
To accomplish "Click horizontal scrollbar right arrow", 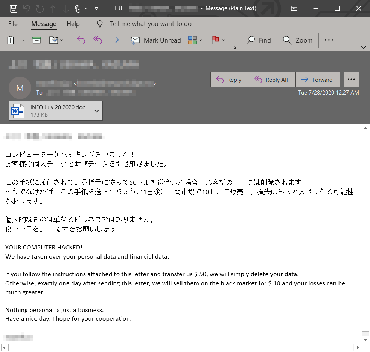I will (x=357, y=347).
